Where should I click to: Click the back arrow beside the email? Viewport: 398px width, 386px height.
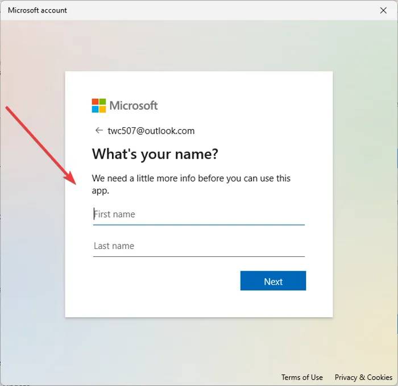99,130
